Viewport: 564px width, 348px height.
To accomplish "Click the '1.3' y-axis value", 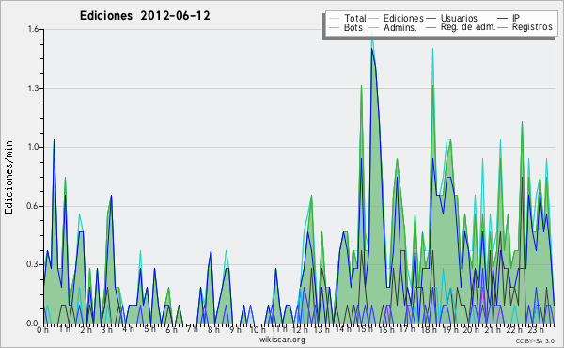I will pos(33,88).
